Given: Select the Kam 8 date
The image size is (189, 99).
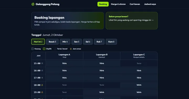Looking at the screenshot, I should (111, 42).
